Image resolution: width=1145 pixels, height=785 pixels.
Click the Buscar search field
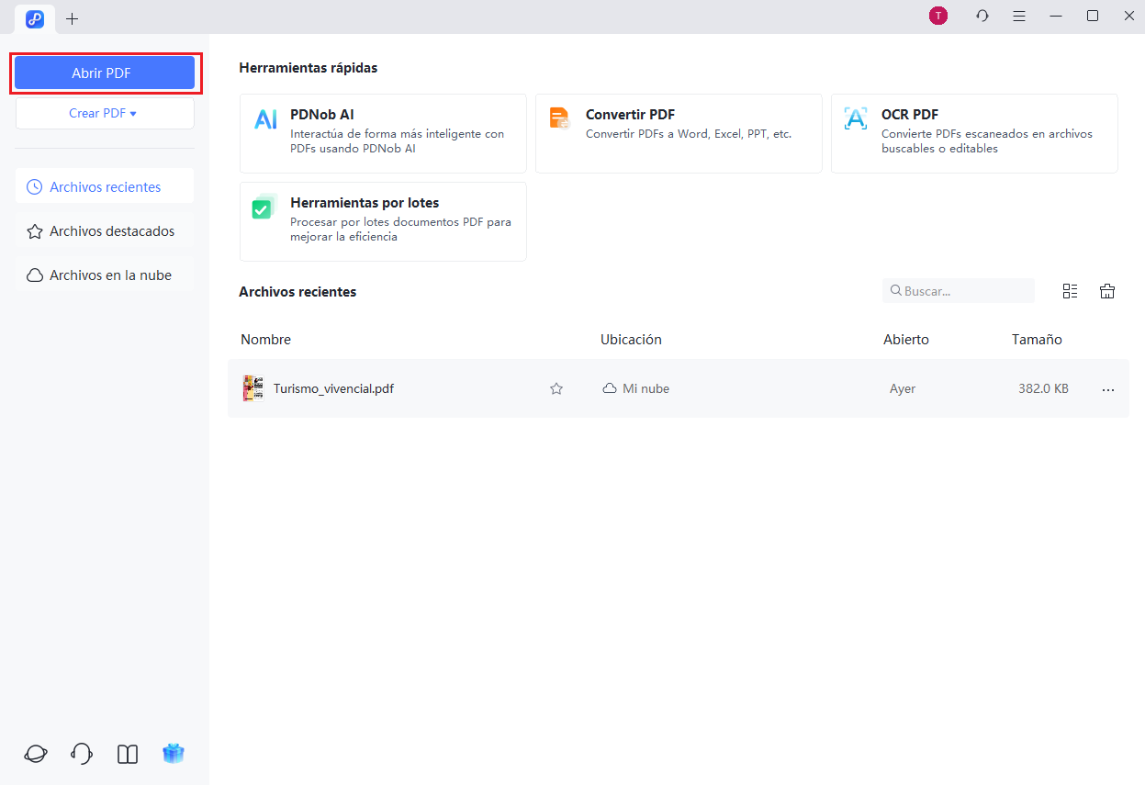click(964, 291)
